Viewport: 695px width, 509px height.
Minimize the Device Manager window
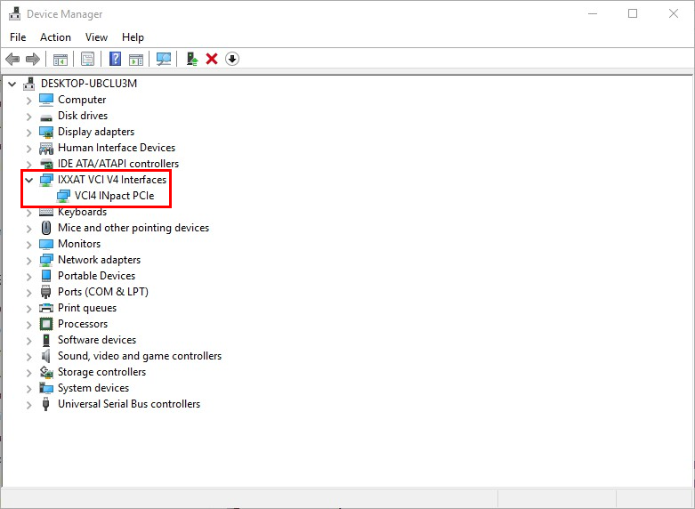point(592,13)
